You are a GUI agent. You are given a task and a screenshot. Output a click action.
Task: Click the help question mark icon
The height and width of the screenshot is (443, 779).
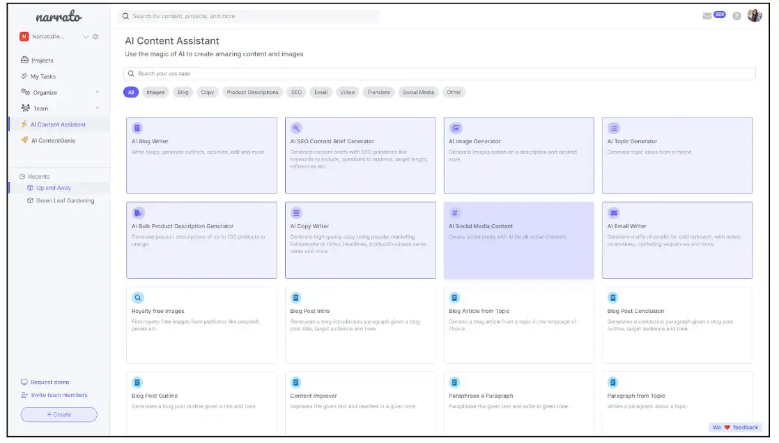(x=736, y=16)
